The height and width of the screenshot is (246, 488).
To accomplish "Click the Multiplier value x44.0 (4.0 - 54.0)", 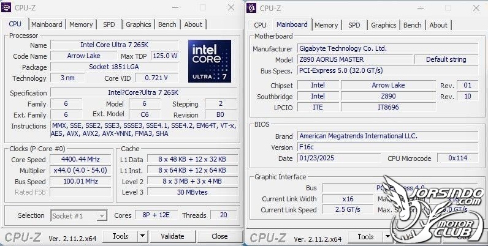I will point(80,170).
